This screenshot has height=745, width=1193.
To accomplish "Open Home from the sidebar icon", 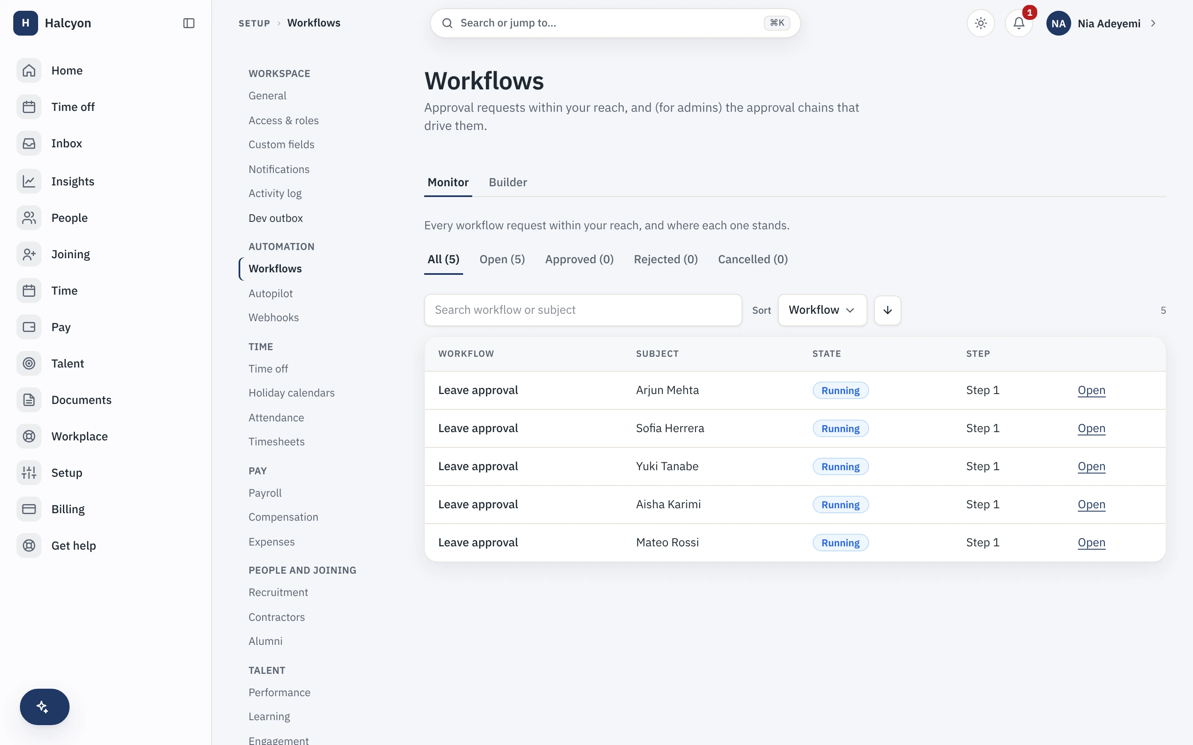I will click(29, 70).
